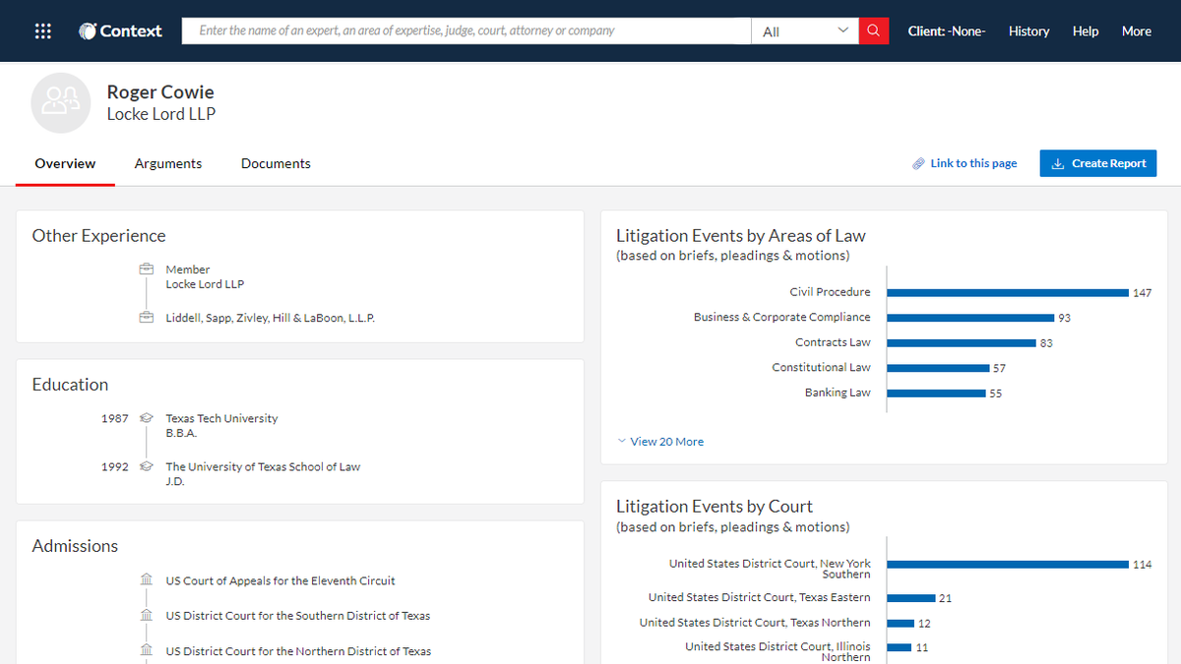
Task: Click the Member role under Other Experience
Action: coord(188,270)
